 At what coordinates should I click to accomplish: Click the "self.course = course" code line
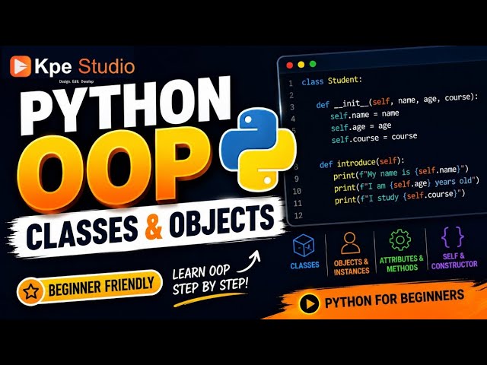[374, 138]
